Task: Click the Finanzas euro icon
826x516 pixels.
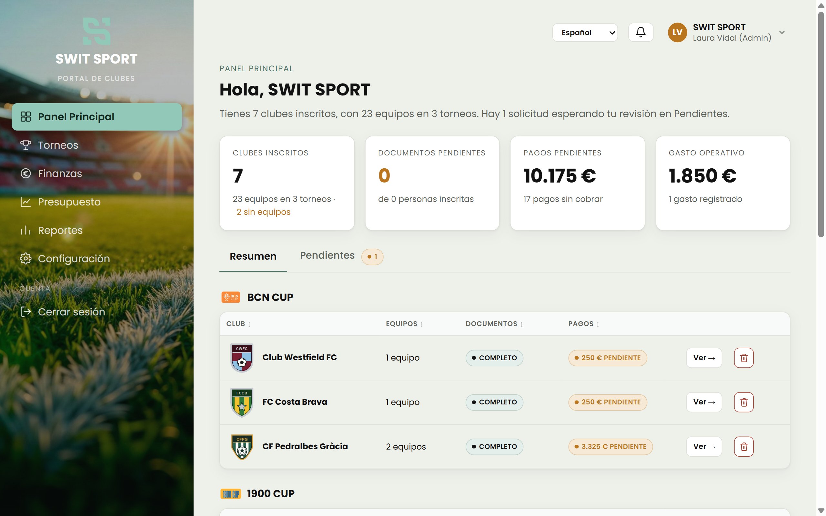Action: (x=25, y=174)
